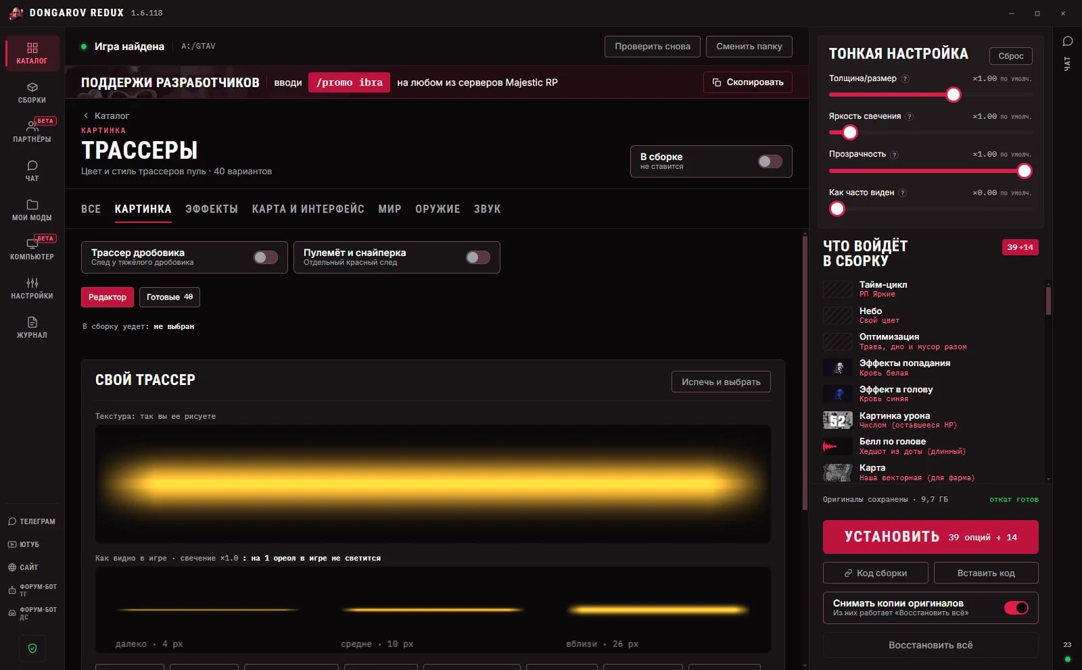Open the Готовые 40 presets list
1082x670 pixels.
170,297
